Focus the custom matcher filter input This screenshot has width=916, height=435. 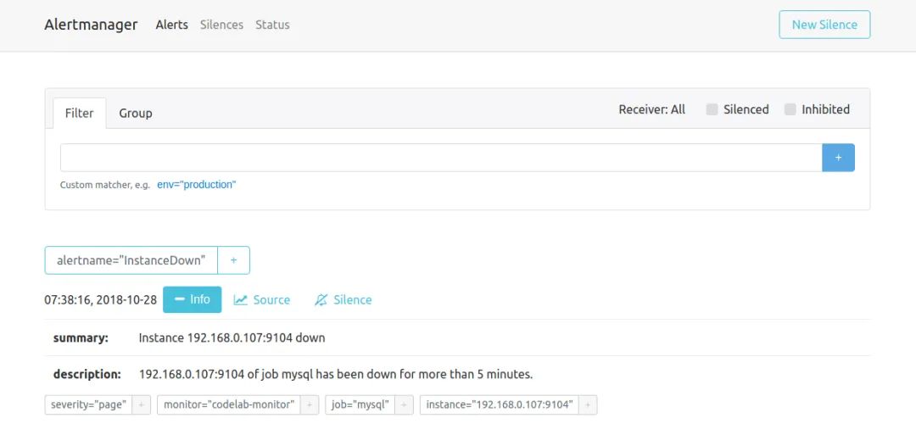tap(441, 158)
